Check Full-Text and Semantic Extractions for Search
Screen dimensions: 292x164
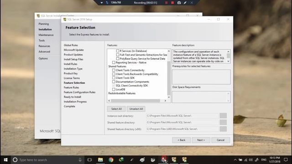(118, 55)
